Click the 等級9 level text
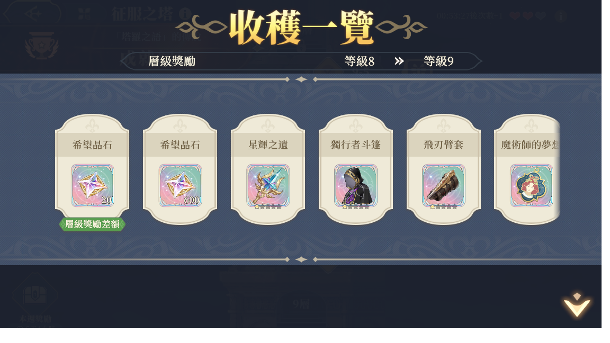The width and height of the screenshot is (610, 343). [438, 61]
